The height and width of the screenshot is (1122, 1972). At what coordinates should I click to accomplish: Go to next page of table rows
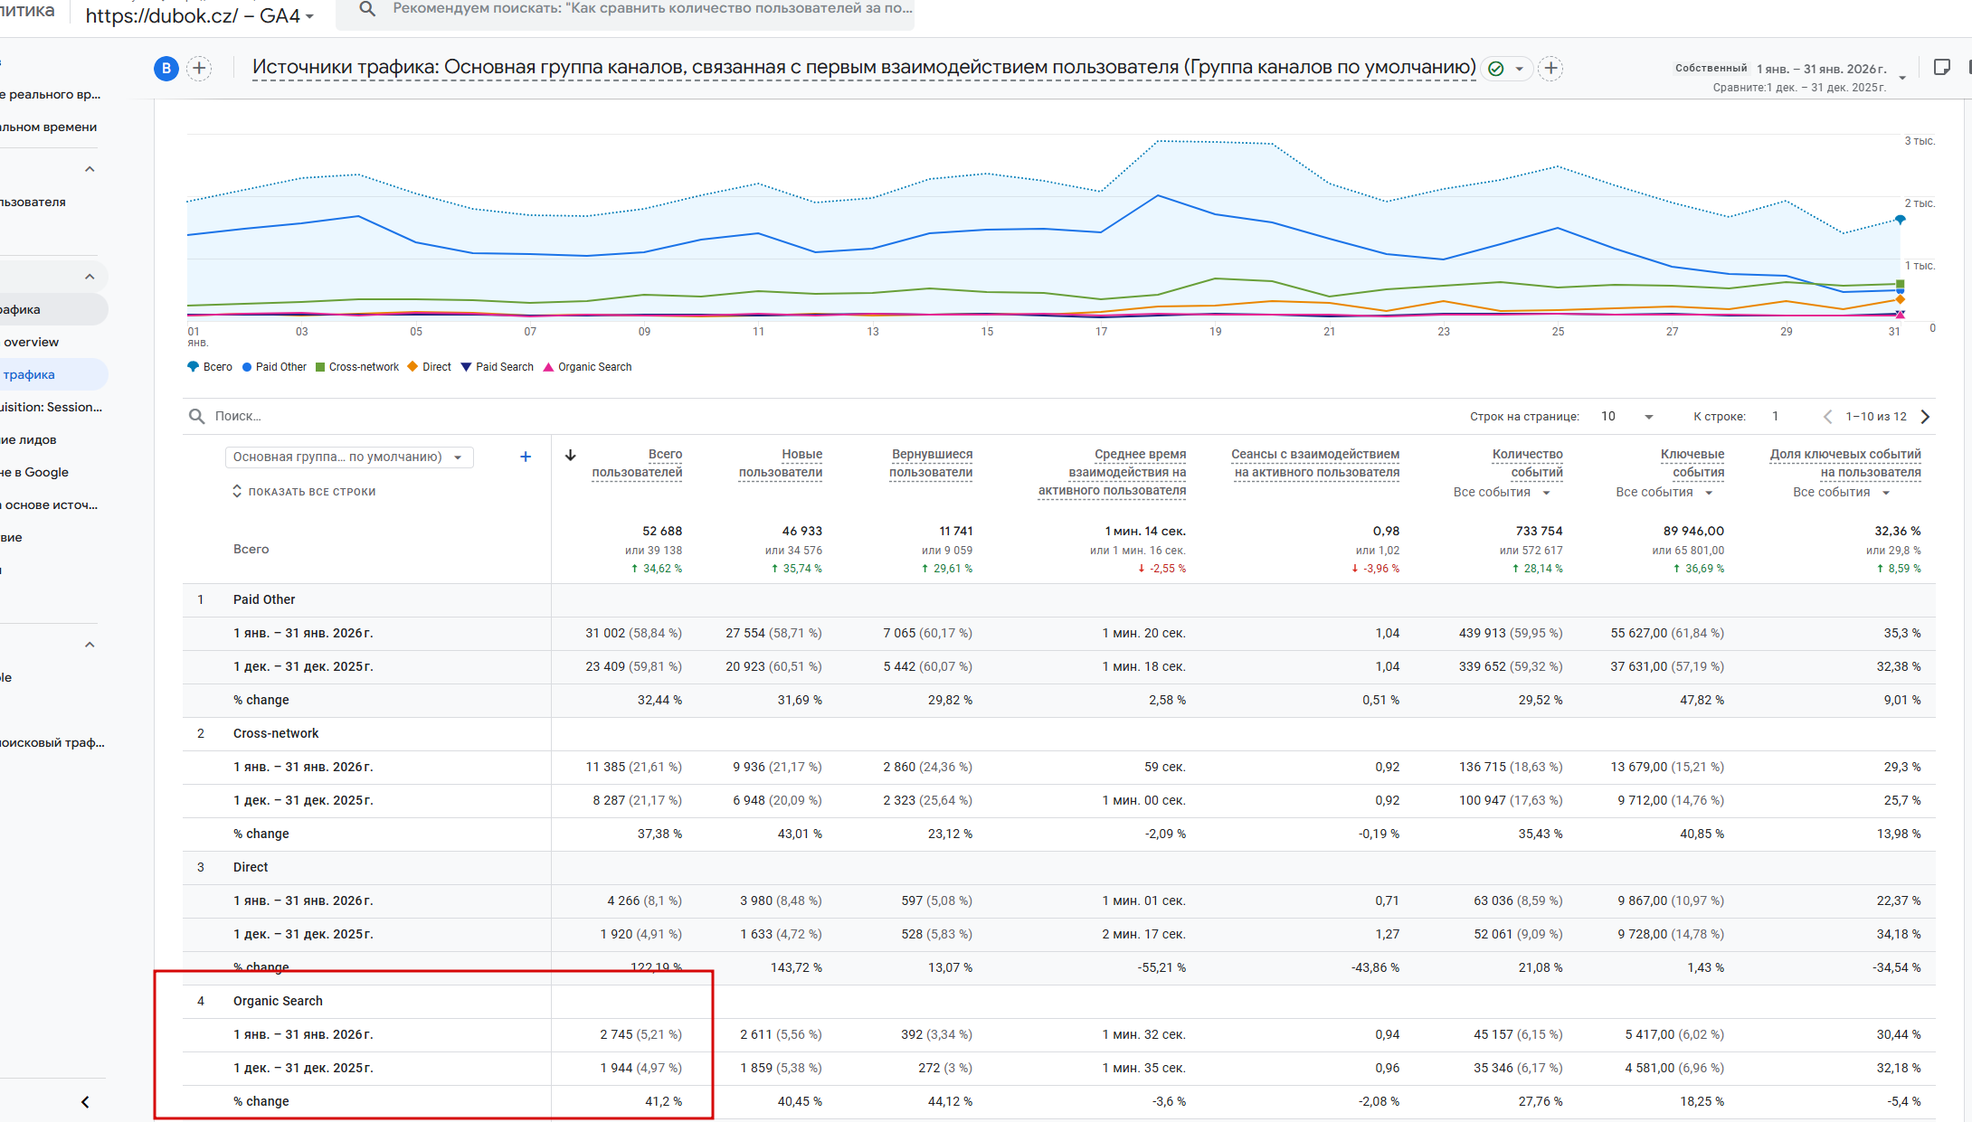(x=1925, y=417)
